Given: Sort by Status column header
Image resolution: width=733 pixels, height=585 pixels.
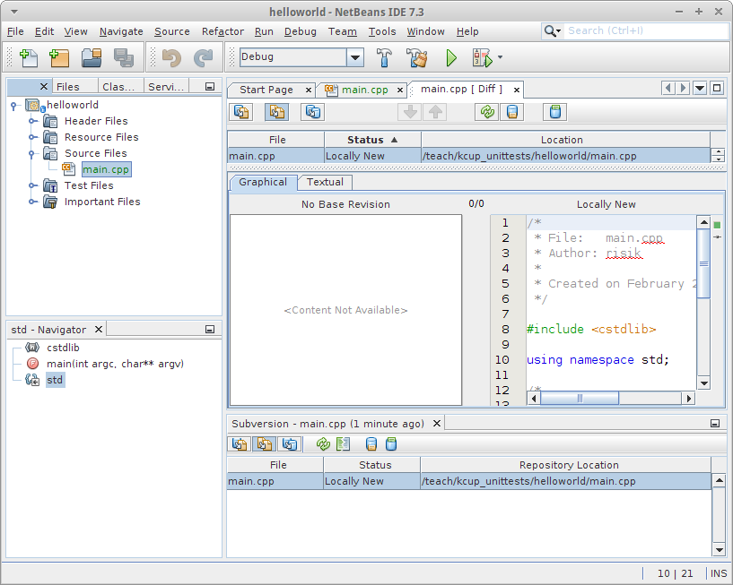Looking at the screenshot, I should [x=372, y=140].
